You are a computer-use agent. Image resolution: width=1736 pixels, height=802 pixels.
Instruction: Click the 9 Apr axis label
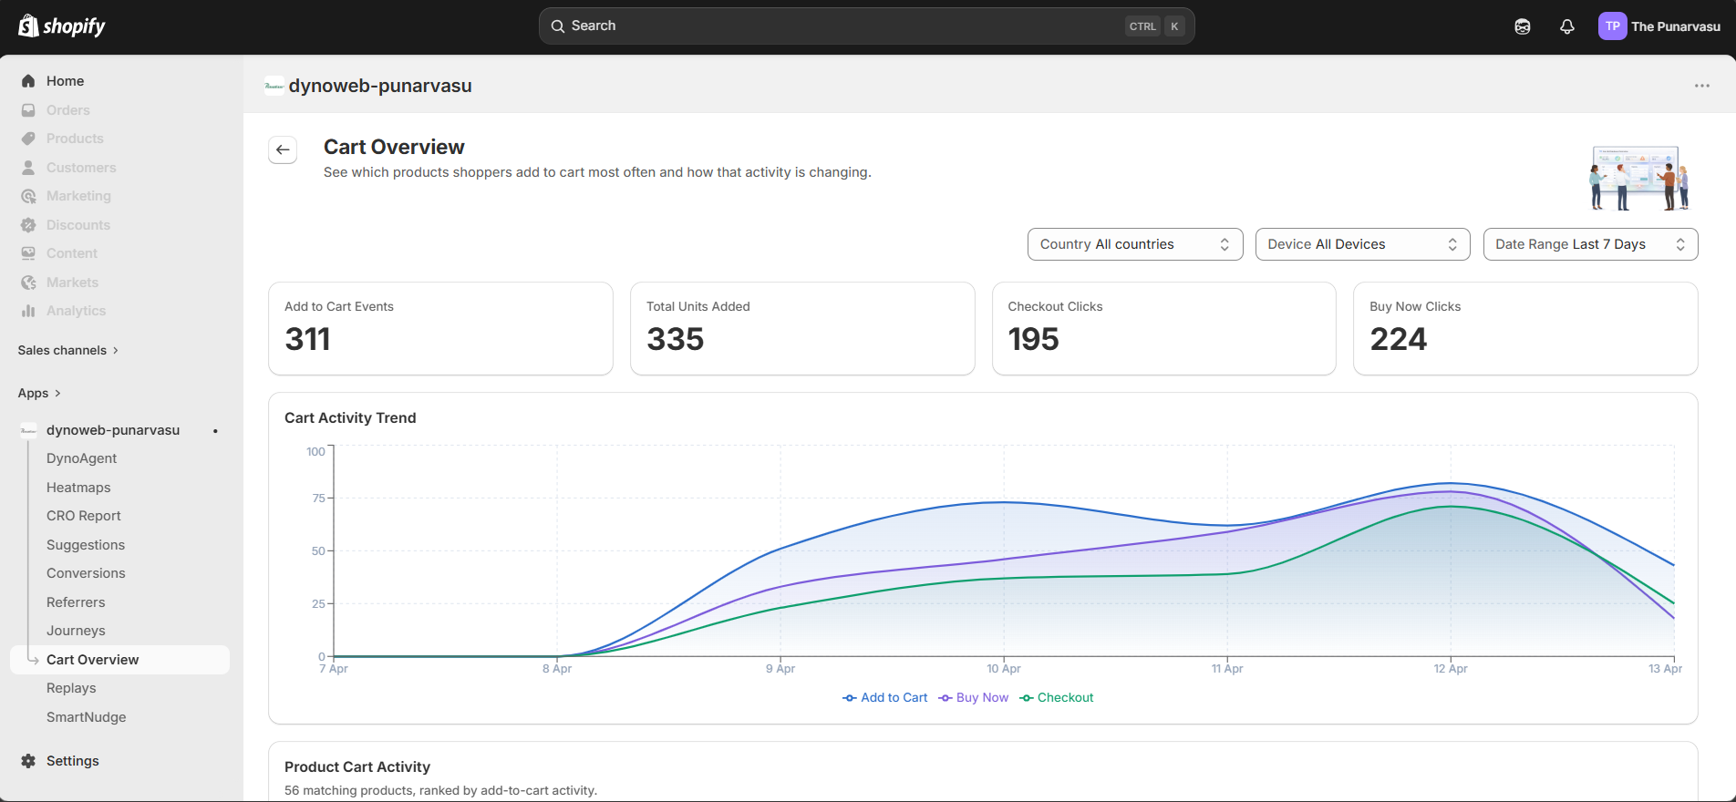[x=780, y=669]
